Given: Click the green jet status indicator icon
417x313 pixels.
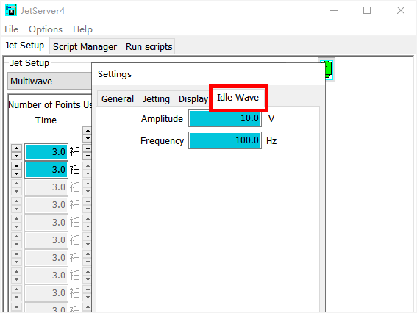Looking at the screenshot, I should pos(327,70).
